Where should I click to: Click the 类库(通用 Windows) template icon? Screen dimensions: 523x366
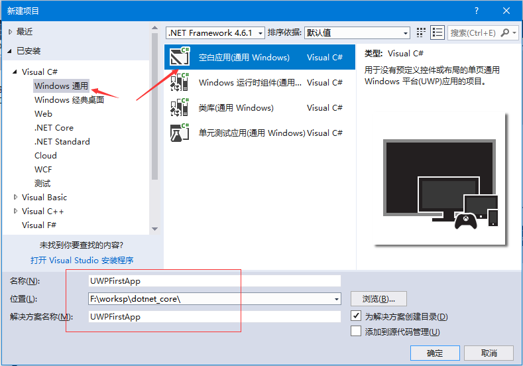point(180,108)
